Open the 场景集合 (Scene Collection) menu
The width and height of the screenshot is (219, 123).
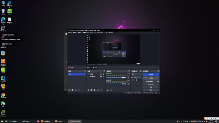pos(100,33)
